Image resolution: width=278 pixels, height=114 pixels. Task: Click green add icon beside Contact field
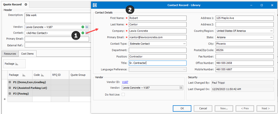coord(83,33)
